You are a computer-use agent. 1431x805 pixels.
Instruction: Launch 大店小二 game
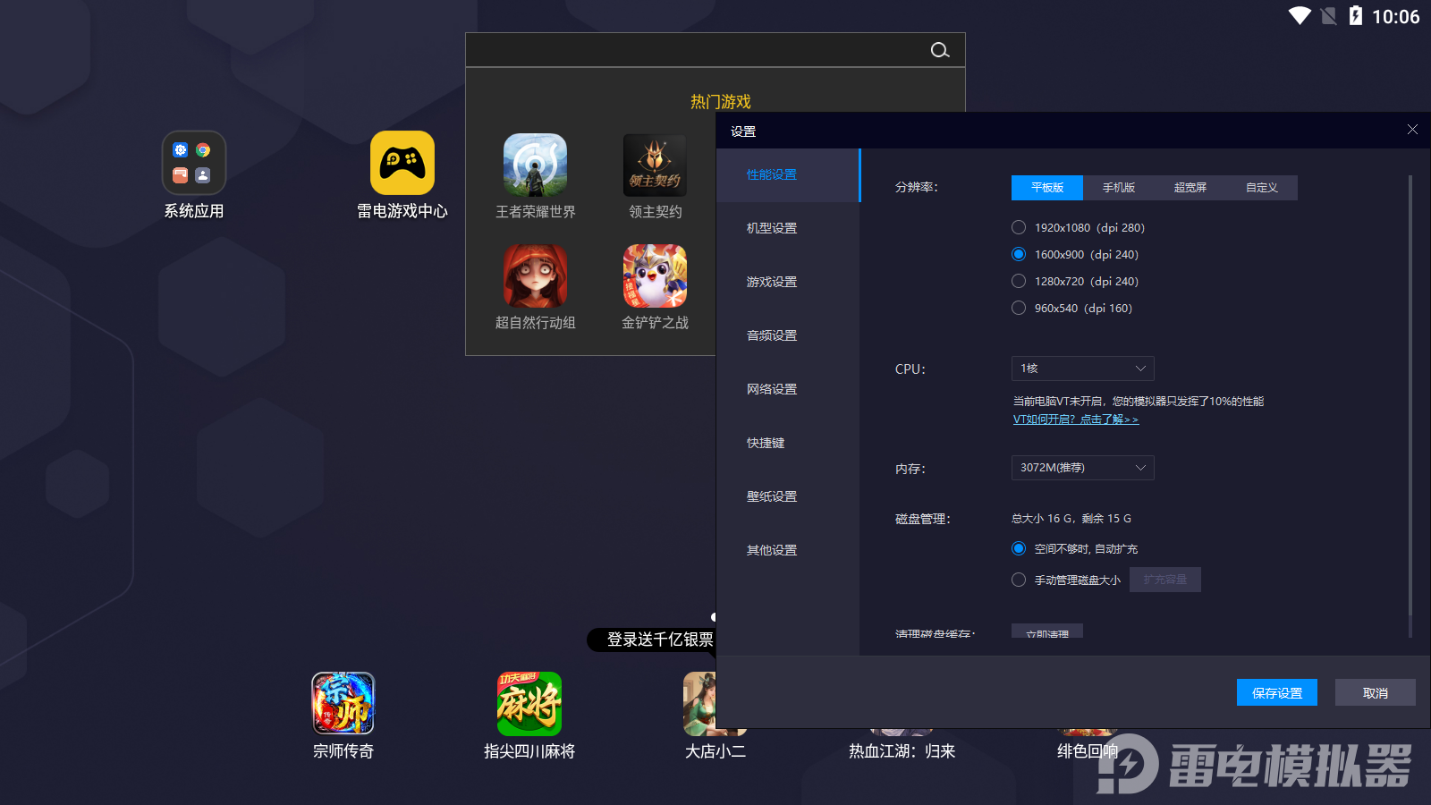699,704
